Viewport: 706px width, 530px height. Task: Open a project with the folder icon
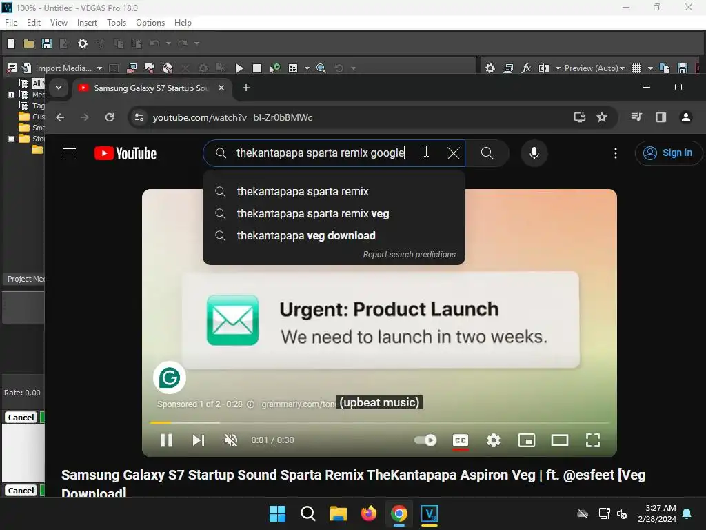click(29, 43)
